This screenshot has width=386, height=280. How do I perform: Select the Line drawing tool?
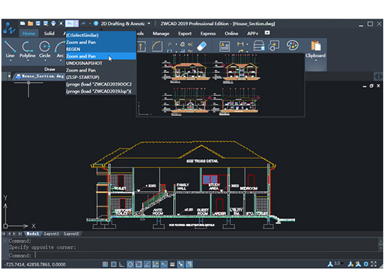tap(10, 50)
